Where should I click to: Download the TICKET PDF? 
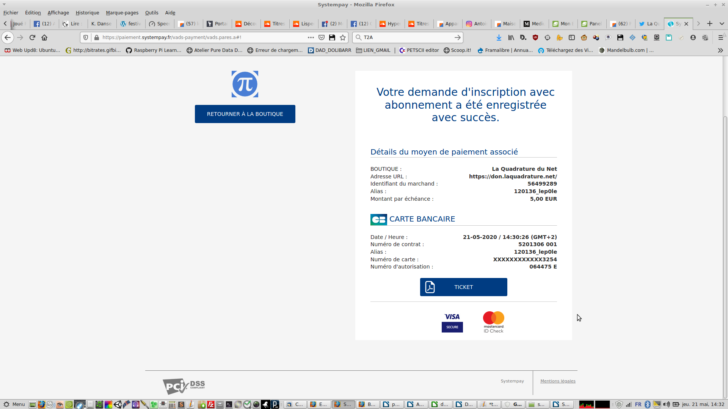pos(463,287)
